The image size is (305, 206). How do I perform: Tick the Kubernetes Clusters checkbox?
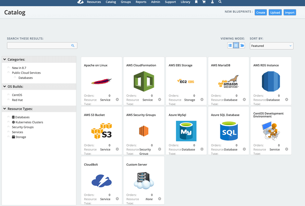click(8, 122)
